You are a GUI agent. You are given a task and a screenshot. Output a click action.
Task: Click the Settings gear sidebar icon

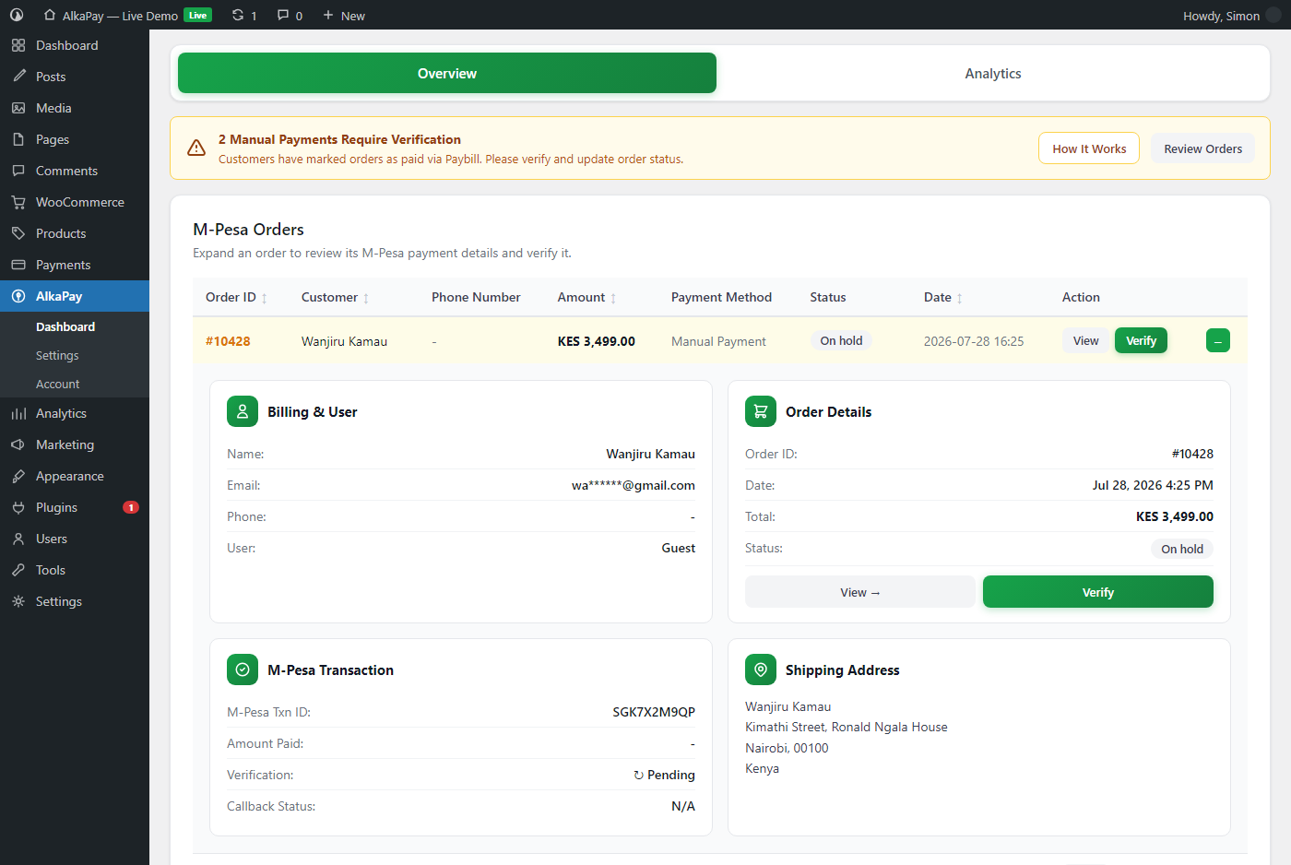(18, 601)
